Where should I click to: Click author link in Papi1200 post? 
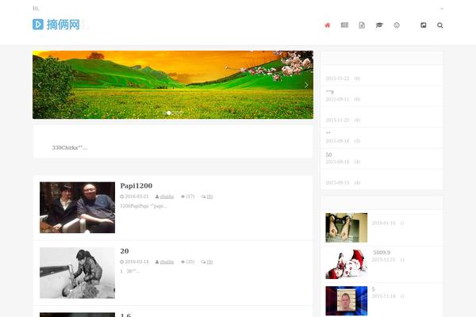tap(167, 197)
